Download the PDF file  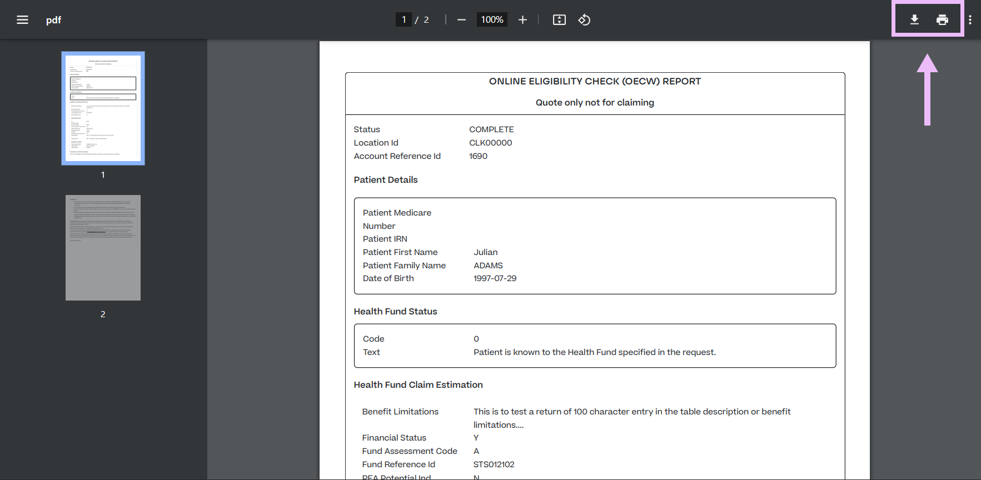(x=914, y=20)
